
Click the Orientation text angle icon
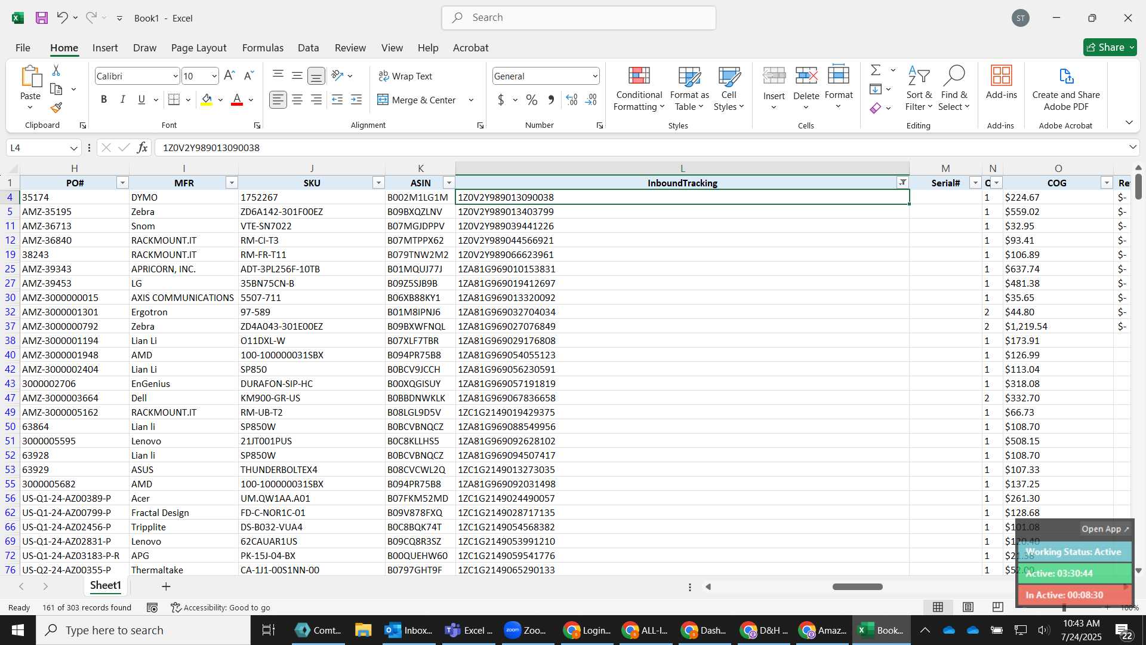pyautogui.click(x=337, y=76)
